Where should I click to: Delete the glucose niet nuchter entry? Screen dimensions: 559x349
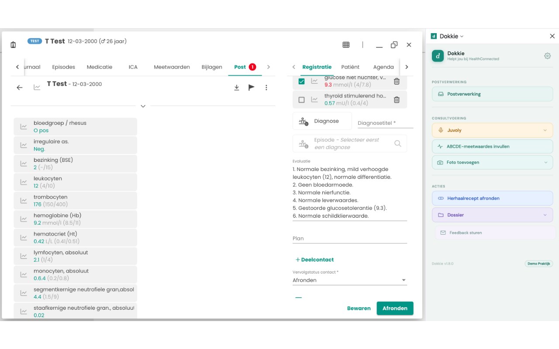(x=397, y=81)
